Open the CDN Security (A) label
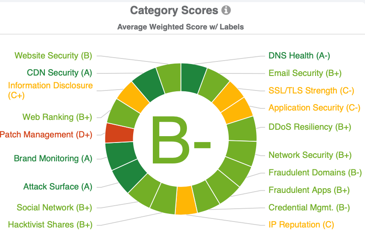Screen dimensions: 365x236 (59, 73)
